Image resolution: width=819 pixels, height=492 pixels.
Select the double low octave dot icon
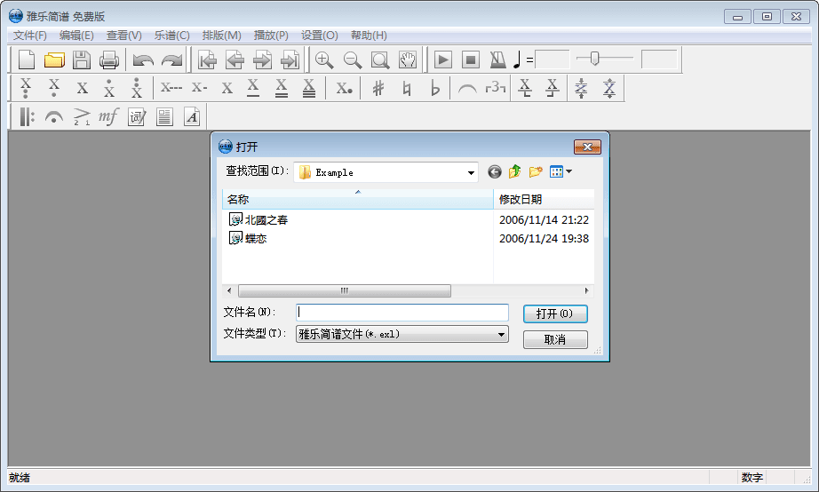pyautogui.click(x=25, y=88)
